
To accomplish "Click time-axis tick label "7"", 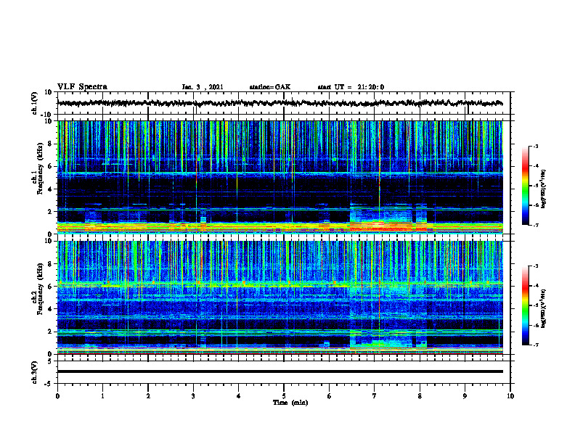I will pos(375,396).
